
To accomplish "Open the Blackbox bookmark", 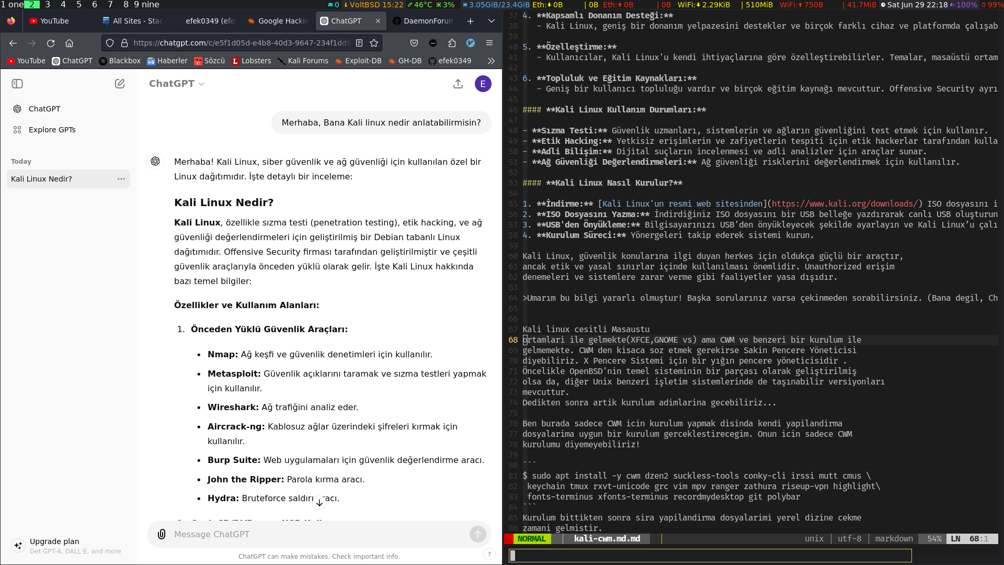I will tap(120, 61).
